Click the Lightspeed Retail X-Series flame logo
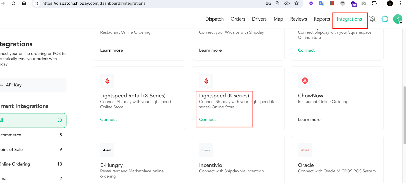This screenshot has width=406, height=183. (107, 81)
